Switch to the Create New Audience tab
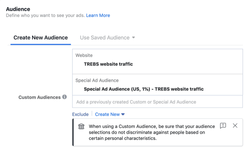 point(40,37)
